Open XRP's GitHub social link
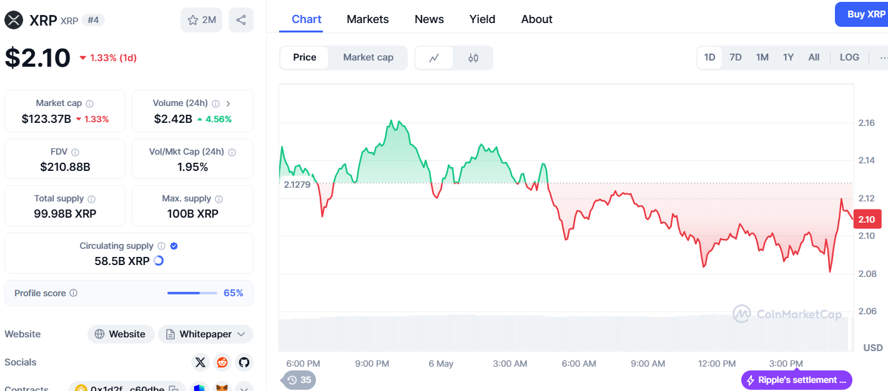Screen dimensions: 888x391 click(x=244, y=362)
